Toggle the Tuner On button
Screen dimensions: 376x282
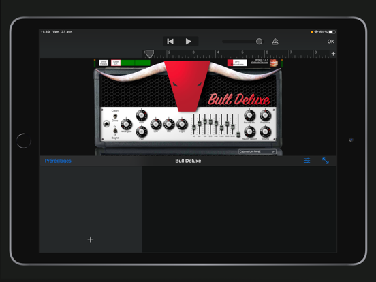[x=116, y=63]
